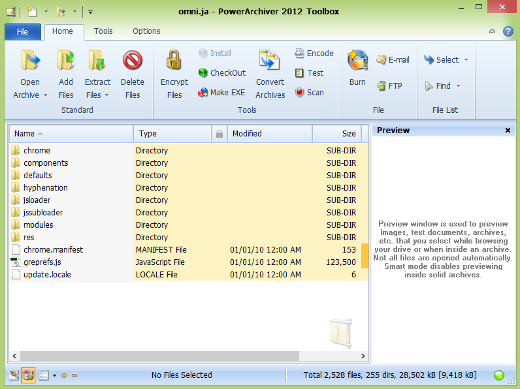Close the Preview panel
This screenshot has height=389, width=520.
[508, 131]
